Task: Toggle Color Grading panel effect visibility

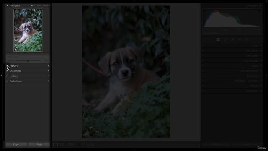Action: [x=204, y=60]
